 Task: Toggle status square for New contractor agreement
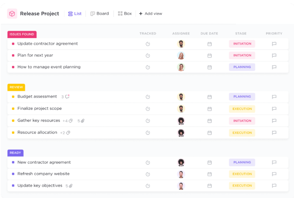click(x=13, y=162)
